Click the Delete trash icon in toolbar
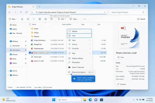This screenshot has height=103, width=155. tap(51, 19)
